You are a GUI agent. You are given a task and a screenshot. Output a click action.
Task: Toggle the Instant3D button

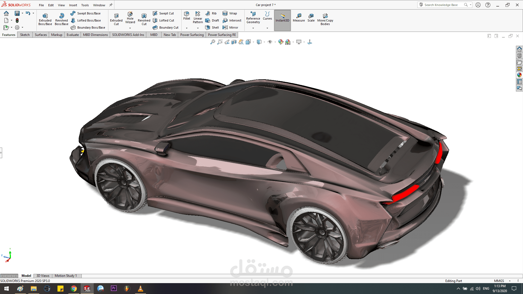[x=282, y=18]
